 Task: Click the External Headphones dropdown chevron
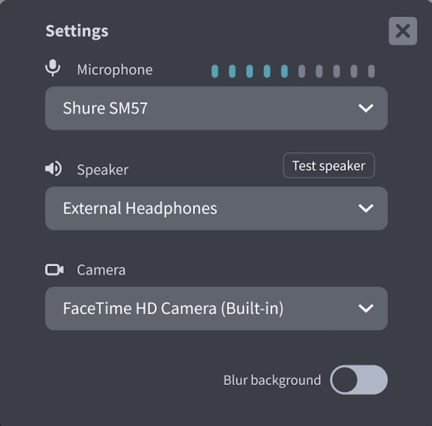[366, 208]
